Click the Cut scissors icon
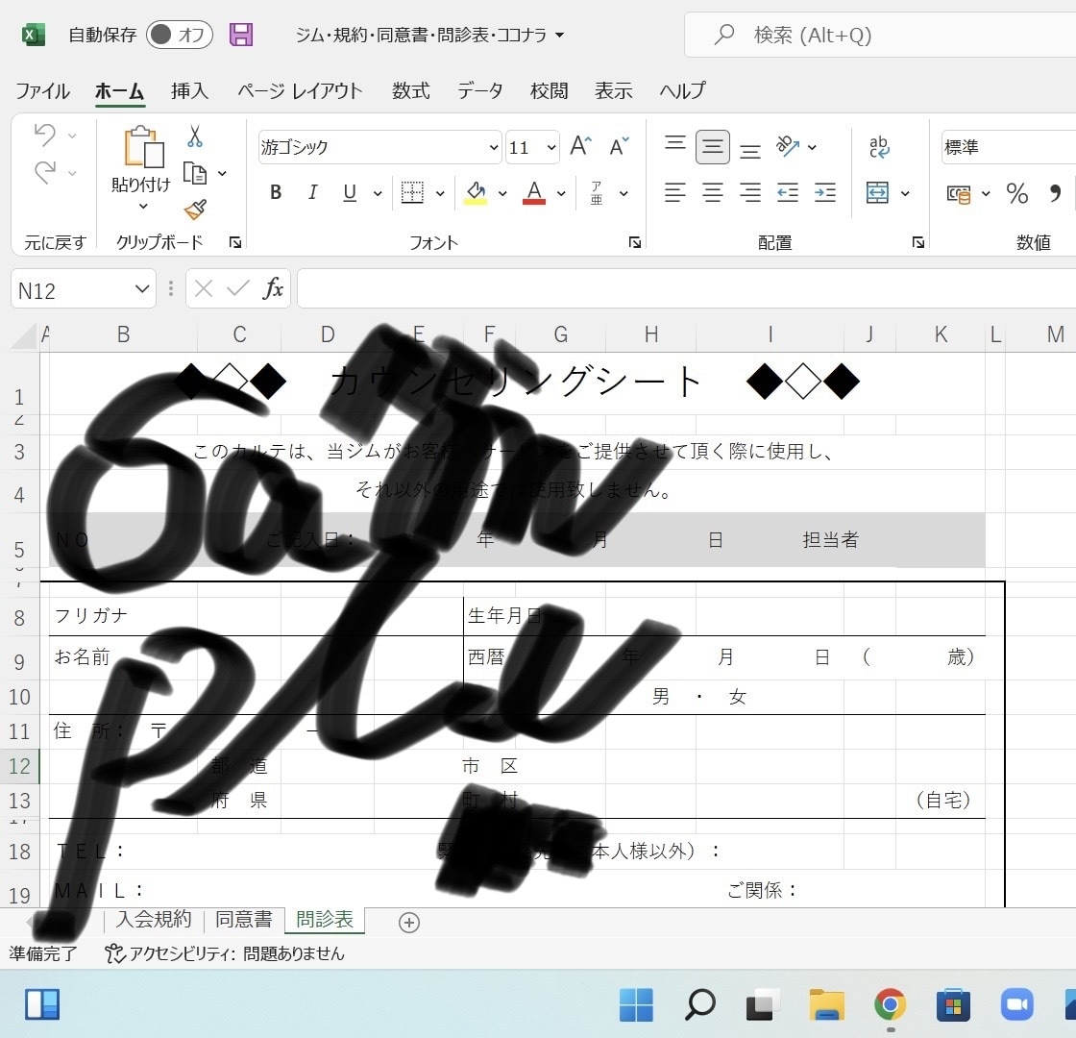 (x=195, y=136)
